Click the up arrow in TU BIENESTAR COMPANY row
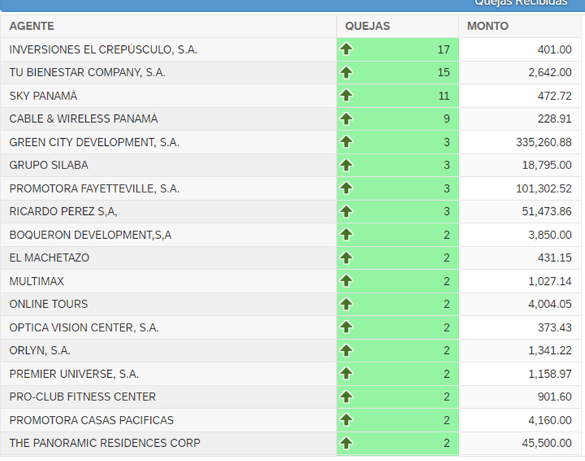The height and width of the screenshot is (461, 585). (x=347, y=72)
